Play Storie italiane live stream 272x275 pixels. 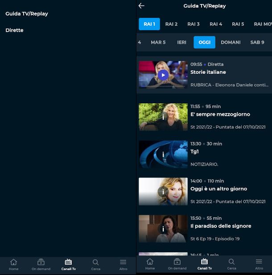[x=163, y=75]
